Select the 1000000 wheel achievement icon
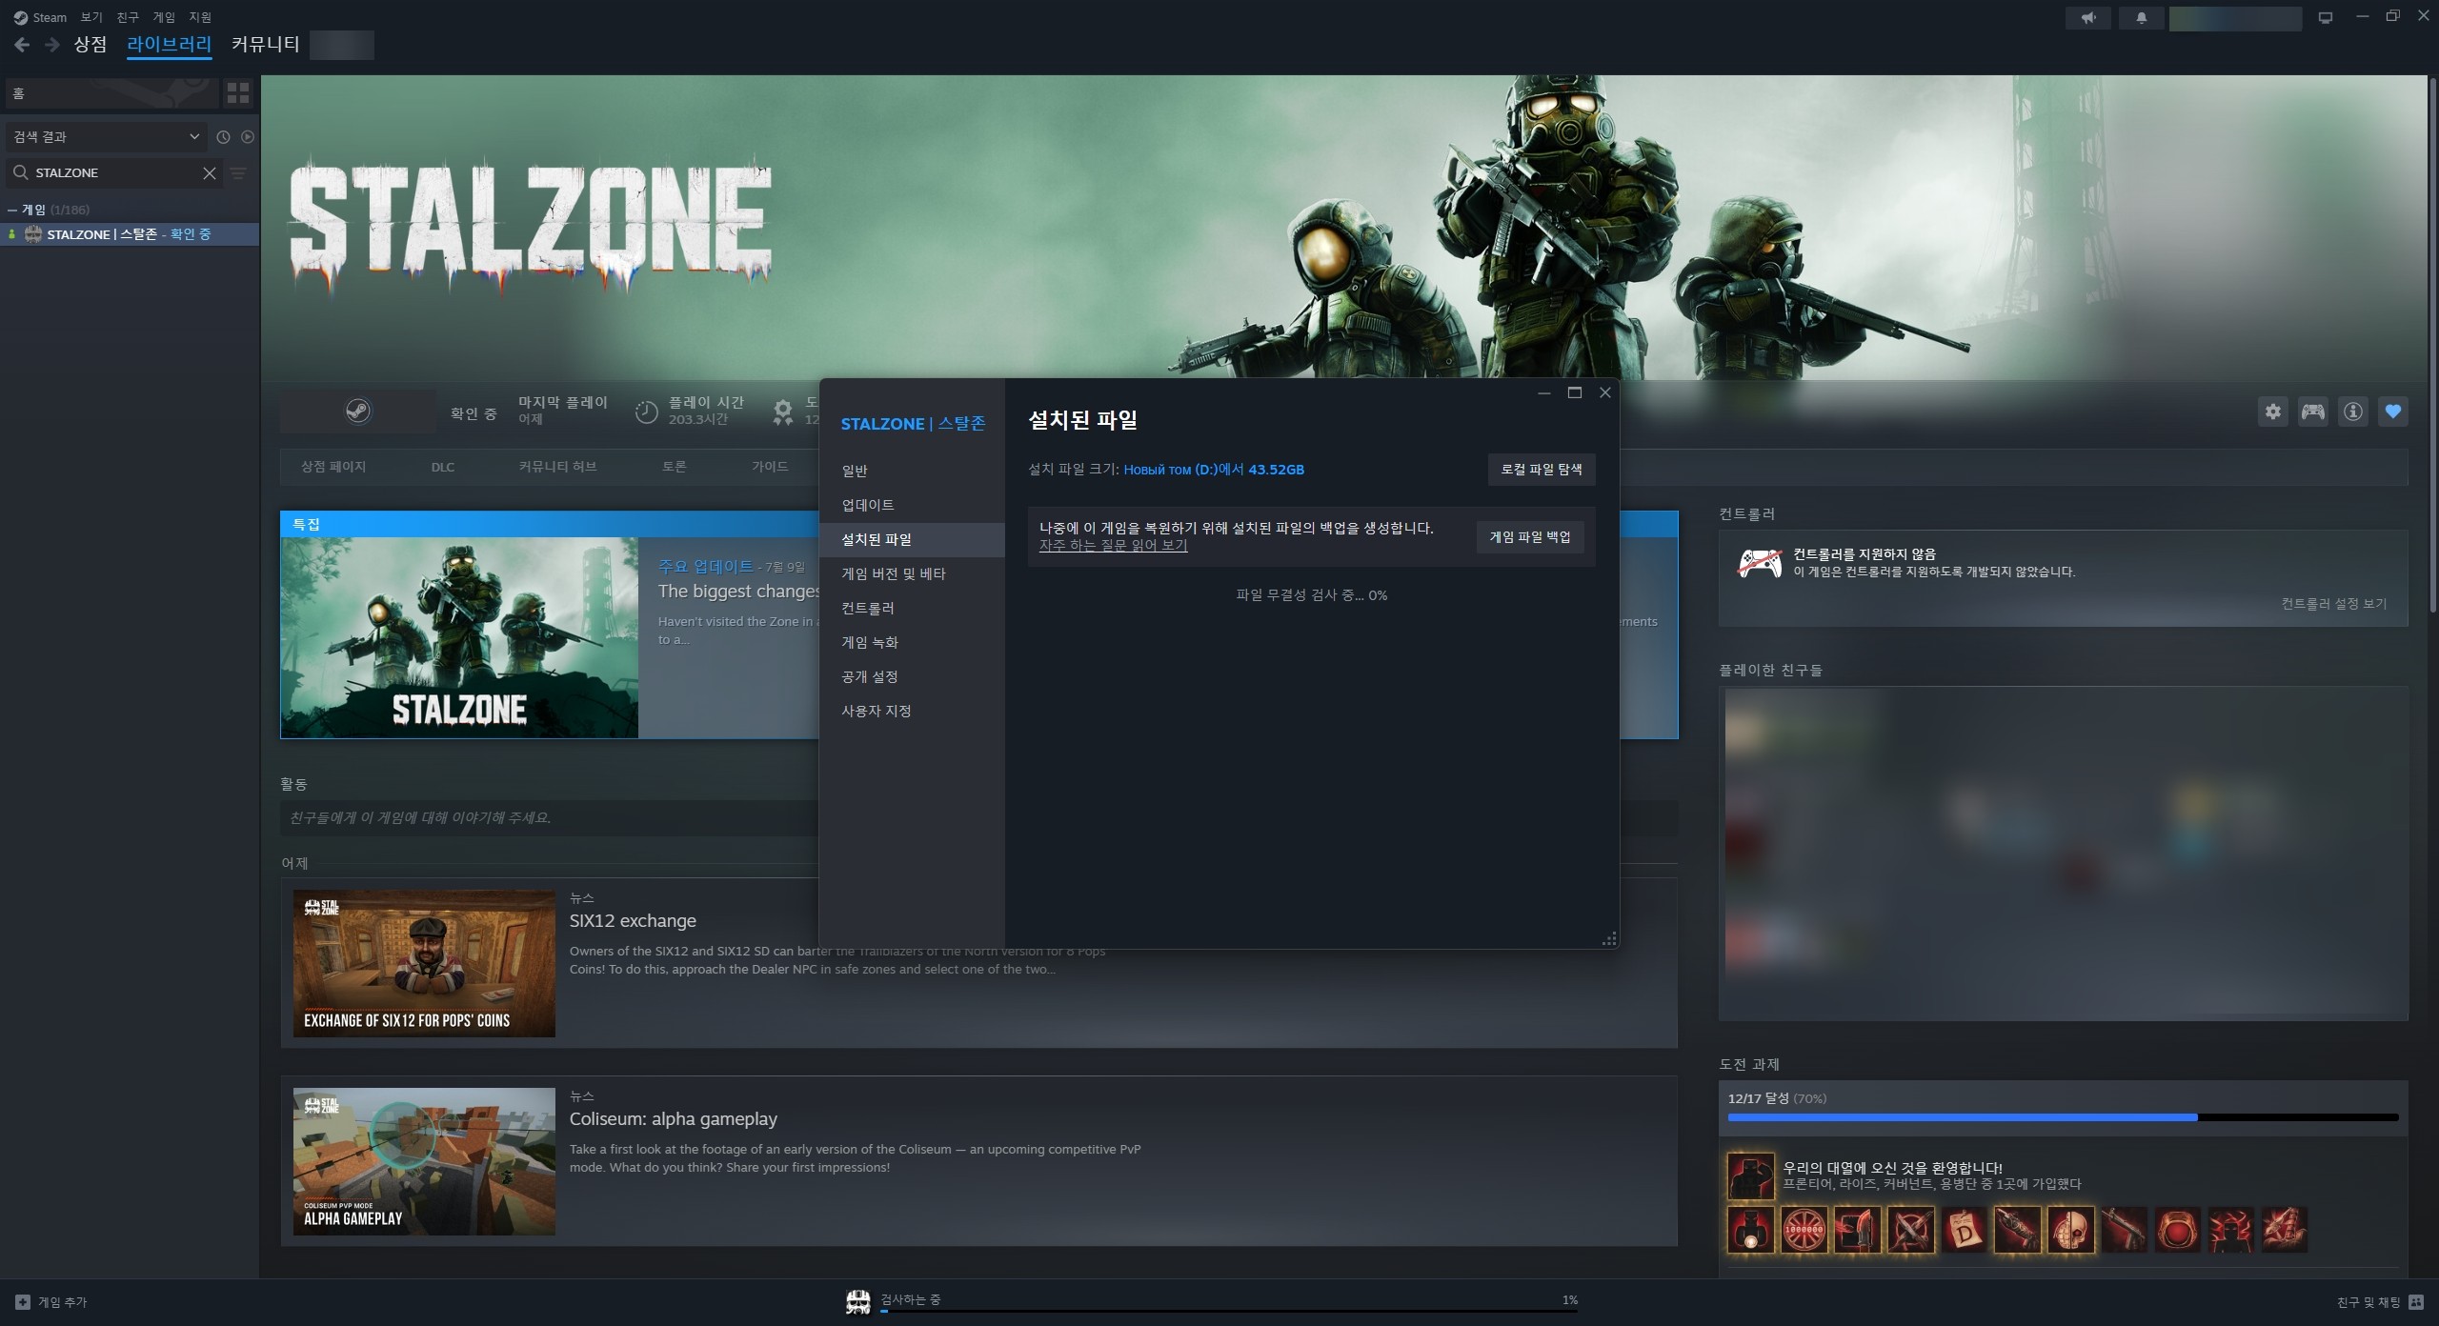This screenshot has height=1326, width=2439. [1804, 1230]
